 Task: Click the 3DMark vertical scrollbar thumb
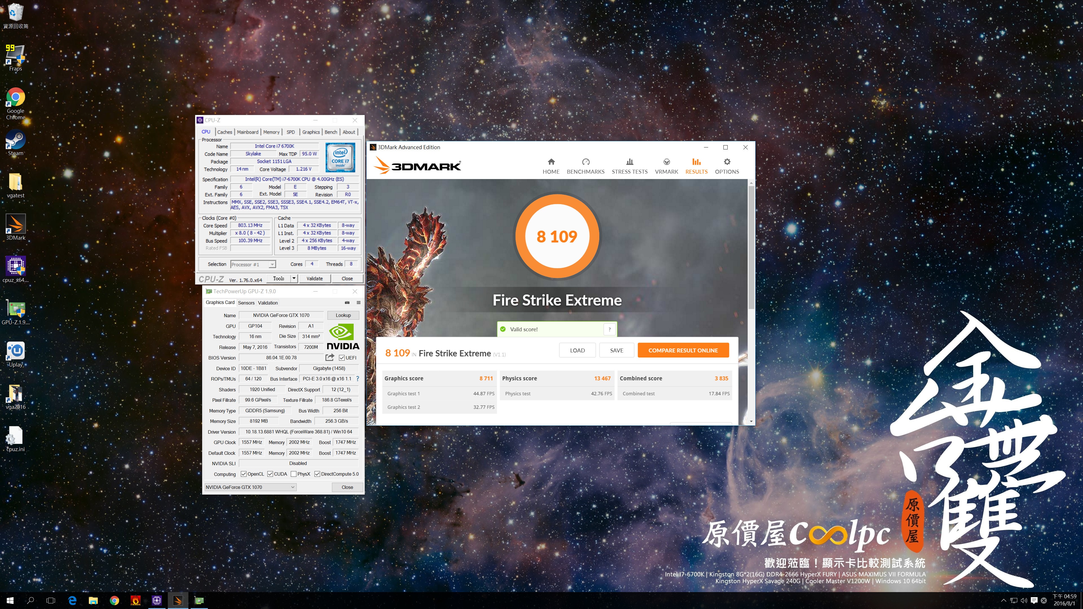click(x=751, y=248)
